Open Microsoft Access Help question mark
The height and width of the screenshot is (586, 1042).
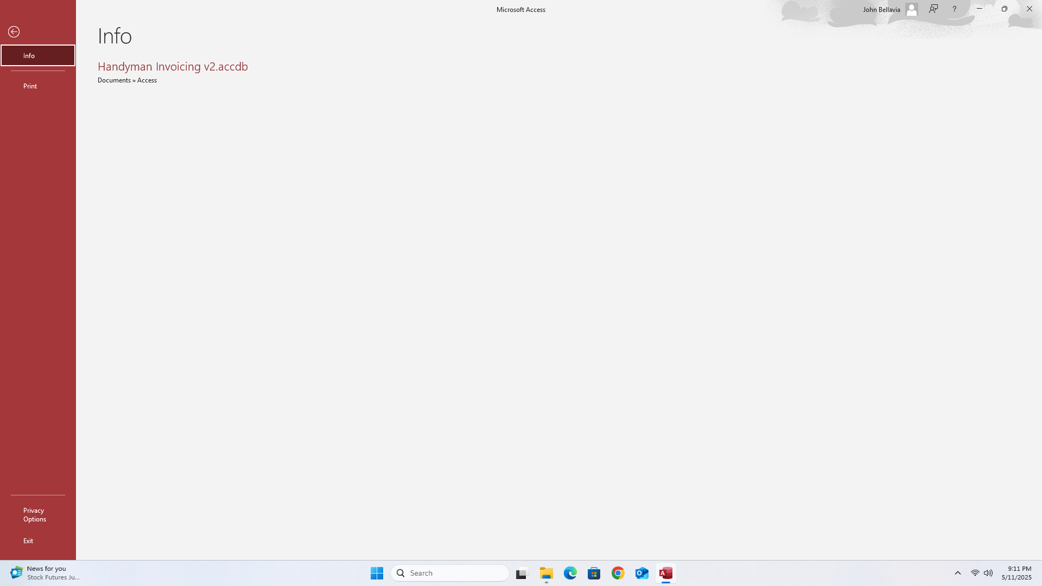[954, 9]
